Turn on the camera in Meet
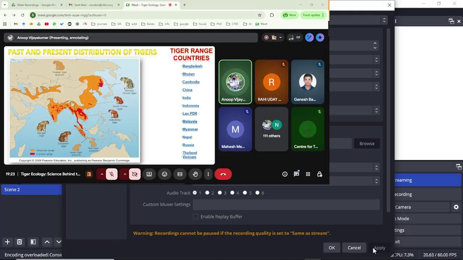 click(x=135, y=174)
